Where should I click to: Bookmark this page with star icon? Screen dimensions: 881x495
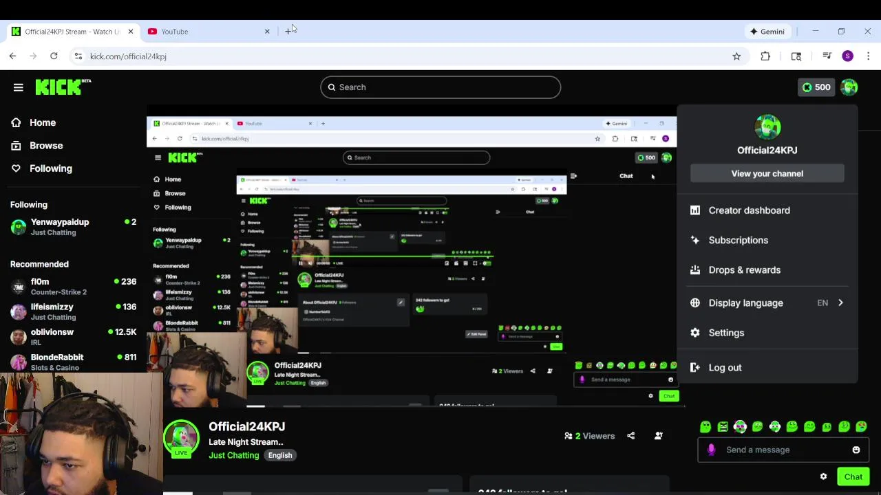(x=736, y=56)
